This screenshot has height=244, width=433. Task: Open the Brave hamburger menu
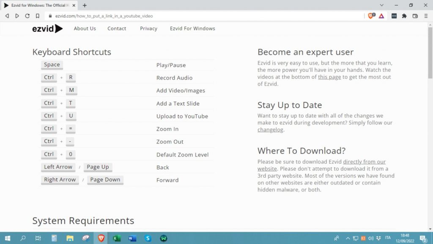[425, 16]
